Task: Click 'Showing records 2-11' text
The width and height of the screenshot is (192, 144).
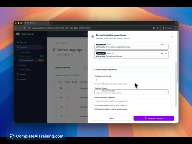Action: 67,75
